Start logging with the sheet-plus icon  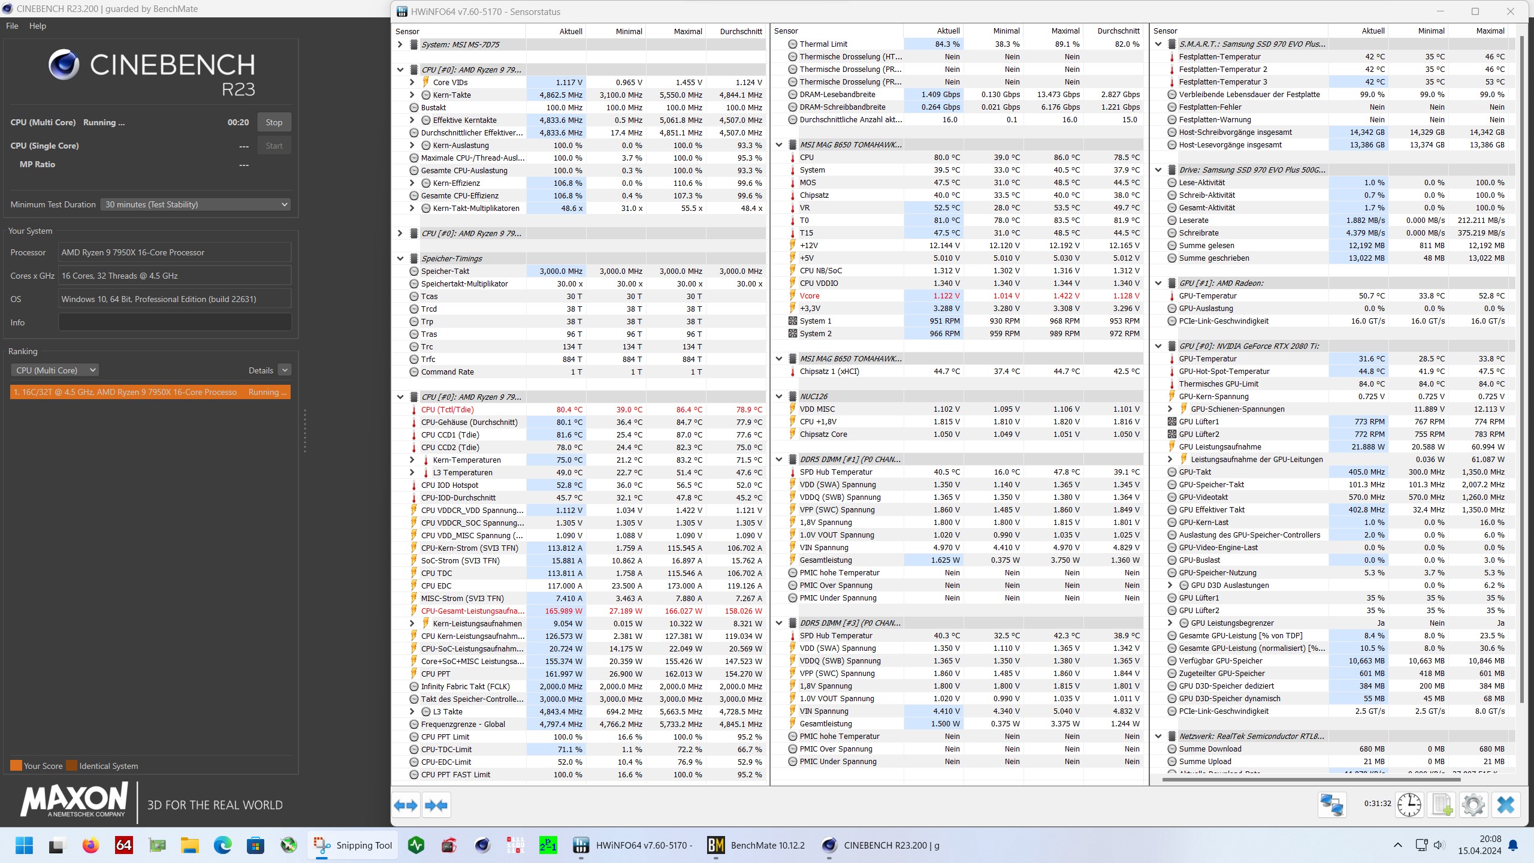1442,805
